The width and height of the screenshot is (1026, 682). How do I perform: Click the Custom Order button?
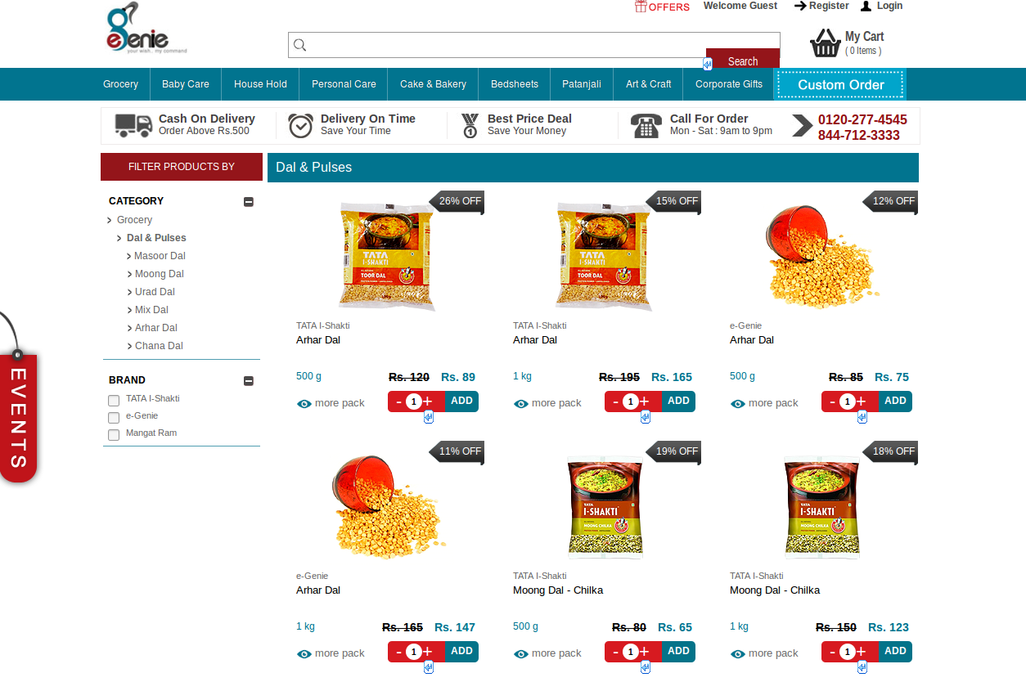coord(840,85)
